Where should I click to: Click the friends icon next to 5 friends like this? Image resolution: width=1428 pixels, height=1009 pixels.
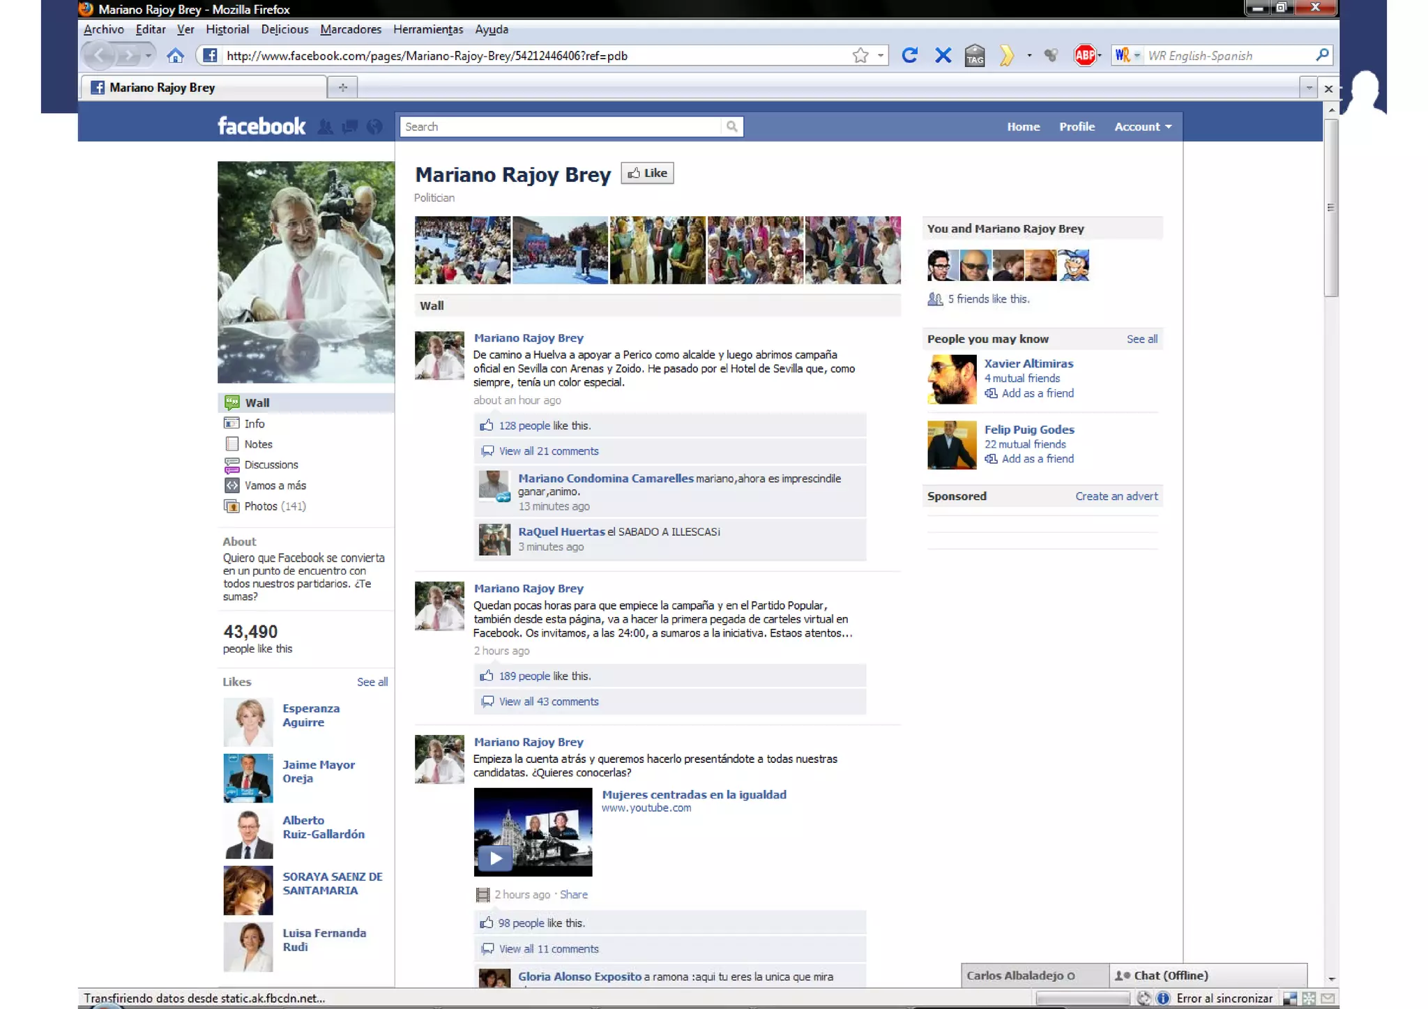(935, 299)
